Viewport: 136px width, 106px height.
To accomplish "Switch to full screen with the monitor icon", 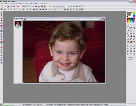I will pyautogui.click(x=82, y=7).
